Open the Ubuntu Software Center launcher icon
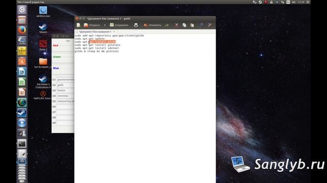 (x=22, y=62)
